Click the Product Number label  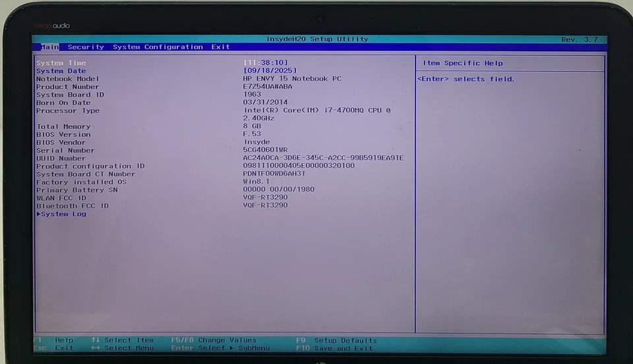point(67,87)
